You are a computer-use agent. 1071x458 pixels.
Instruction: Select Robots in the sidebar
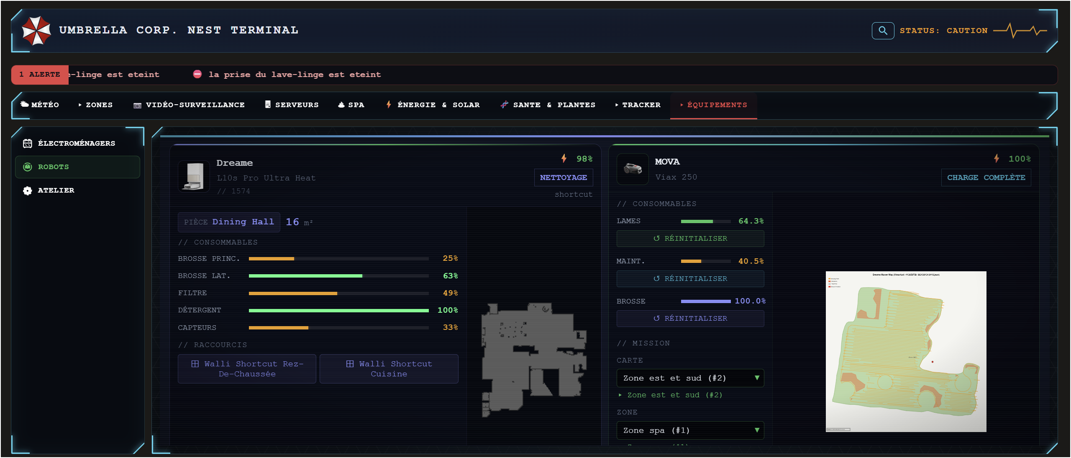(77, 167)
